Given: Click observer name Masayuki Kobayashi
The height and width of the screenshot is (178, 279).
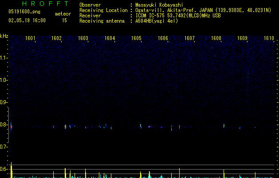Looking at the screenshot, I should click(159, 5).
